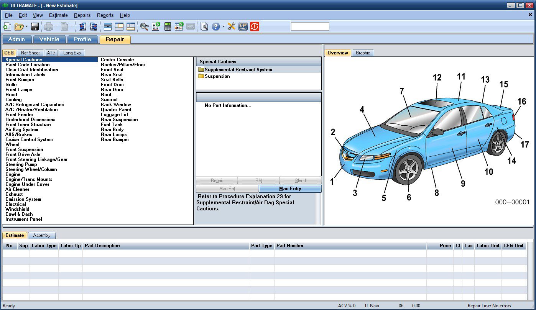Open the Help menu
The height and width of the screenshot is (310, 536).
point(125,15)
